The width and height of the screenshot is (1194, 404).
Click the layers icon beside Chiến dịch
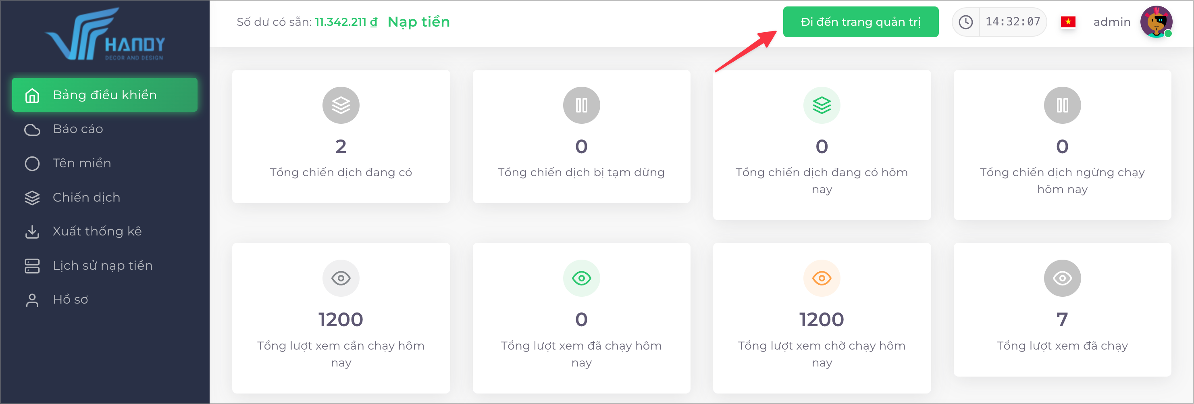[32, 198]
